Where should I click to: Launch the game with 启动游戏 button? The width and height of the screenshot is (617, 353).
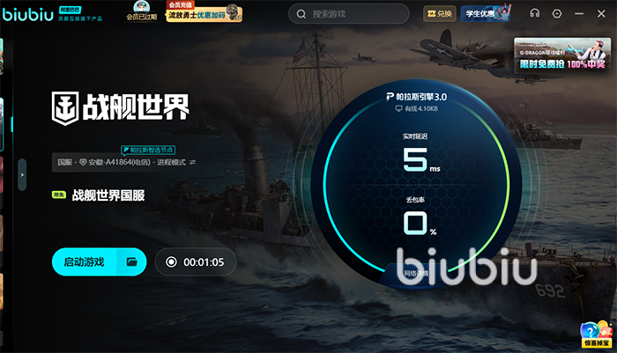coord(85,261)
